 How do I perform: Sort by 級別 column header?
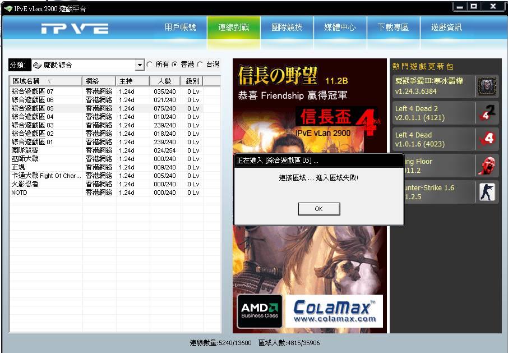[192, 81]
